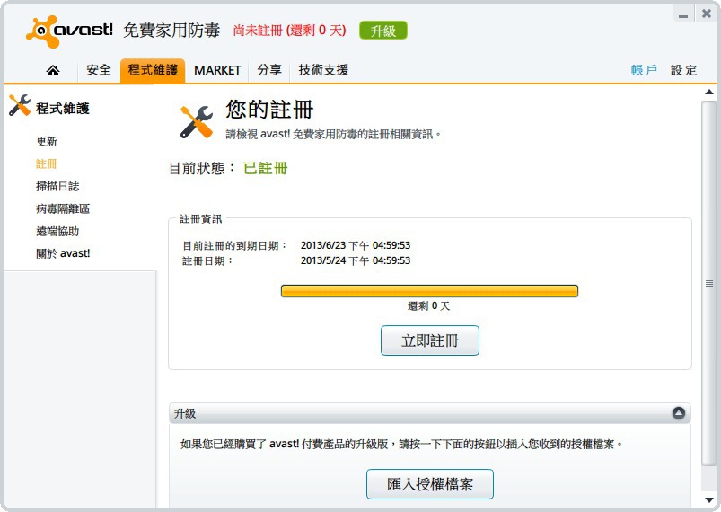Open the 技術支援 tab
This screenshot has width=721, height=512.
pyautogui.click(x=323, y=70)
